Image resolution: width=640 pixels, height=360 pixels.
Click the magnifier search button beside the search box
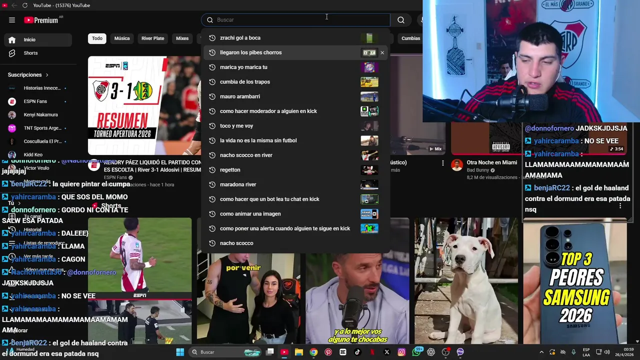(401, 20)
